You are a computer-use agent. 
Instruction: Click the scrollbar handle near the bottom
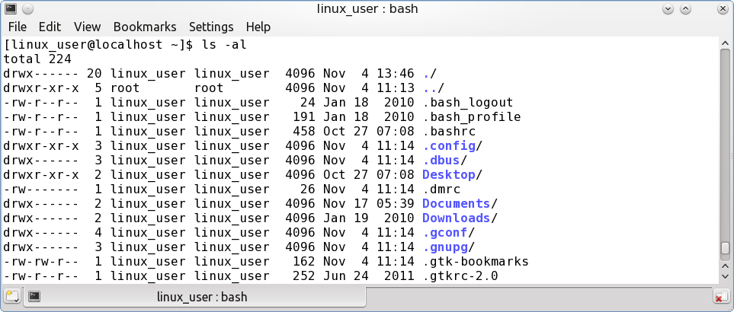click(725, 247)
